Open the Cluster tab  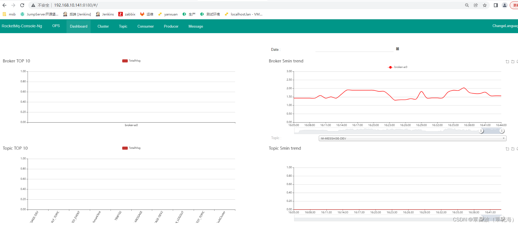[103, 27]
